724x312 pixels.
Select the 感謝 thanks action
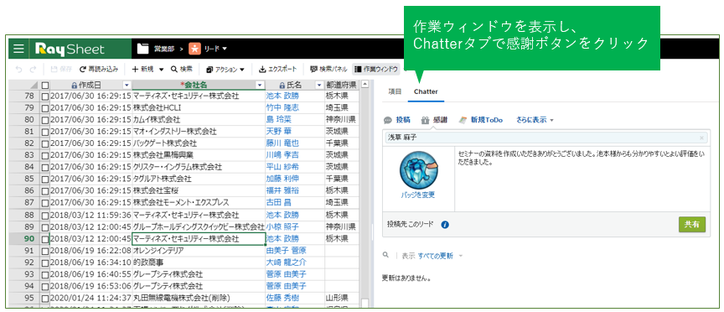440,120
